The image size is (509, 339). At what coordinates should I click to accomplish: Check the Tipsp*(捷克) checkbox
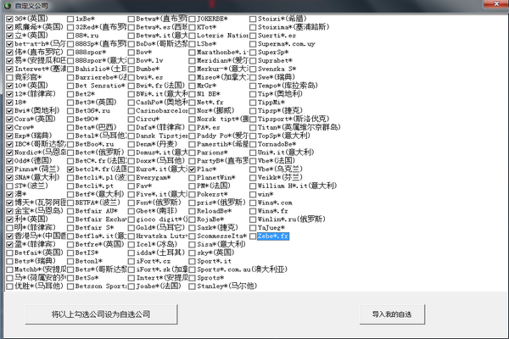point(253,111)
